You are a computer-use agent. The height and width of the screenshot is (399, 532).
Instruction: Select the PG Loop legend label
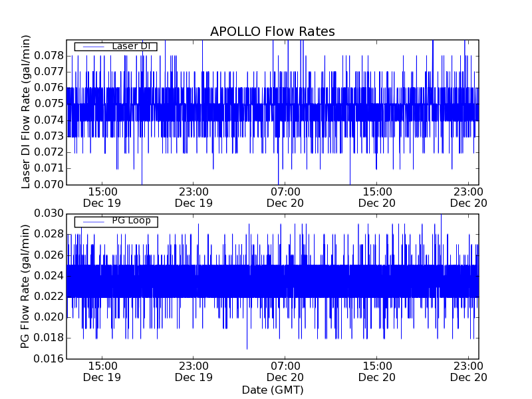131,221
